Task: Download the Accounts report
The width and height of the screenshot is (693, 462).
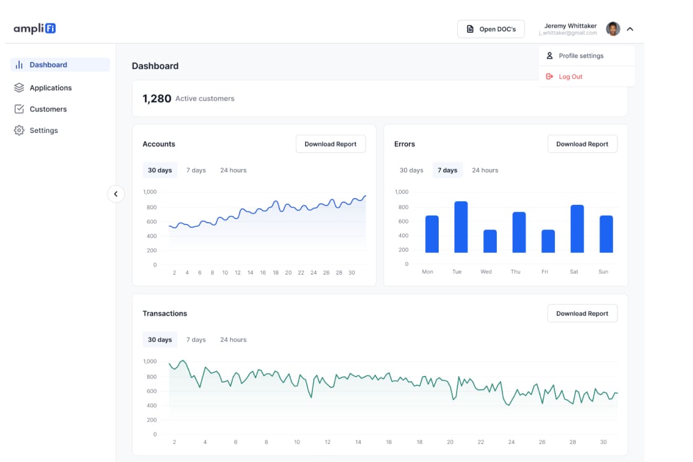Action: [330, 144]
